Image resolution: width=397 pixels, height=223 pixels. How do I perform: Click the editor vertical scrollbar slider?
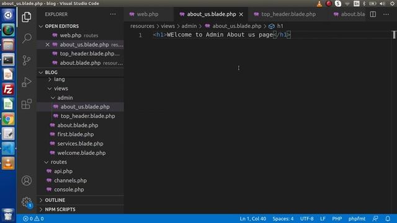pyautogui.click(x=394, y=35)
